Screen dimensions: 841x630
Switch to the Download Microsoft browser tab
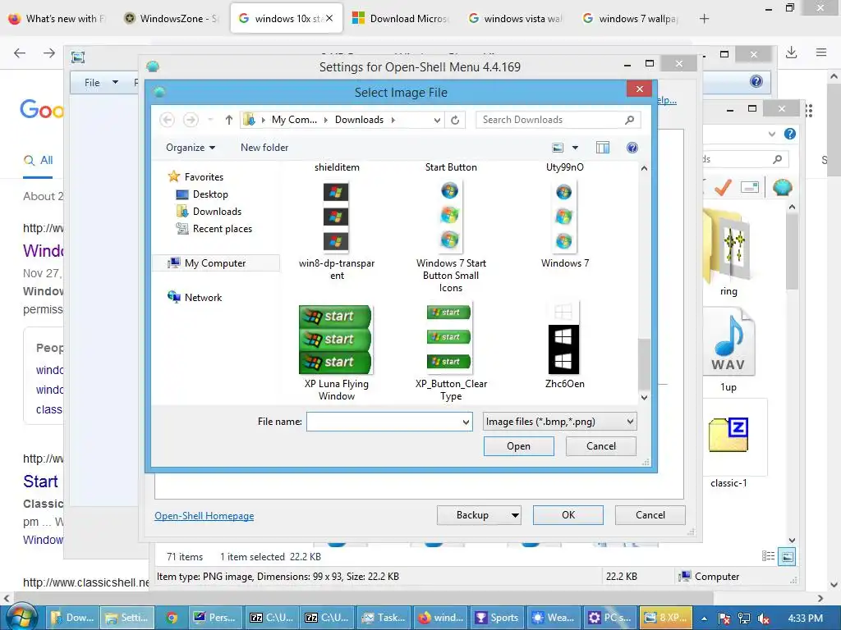[400, 18]
